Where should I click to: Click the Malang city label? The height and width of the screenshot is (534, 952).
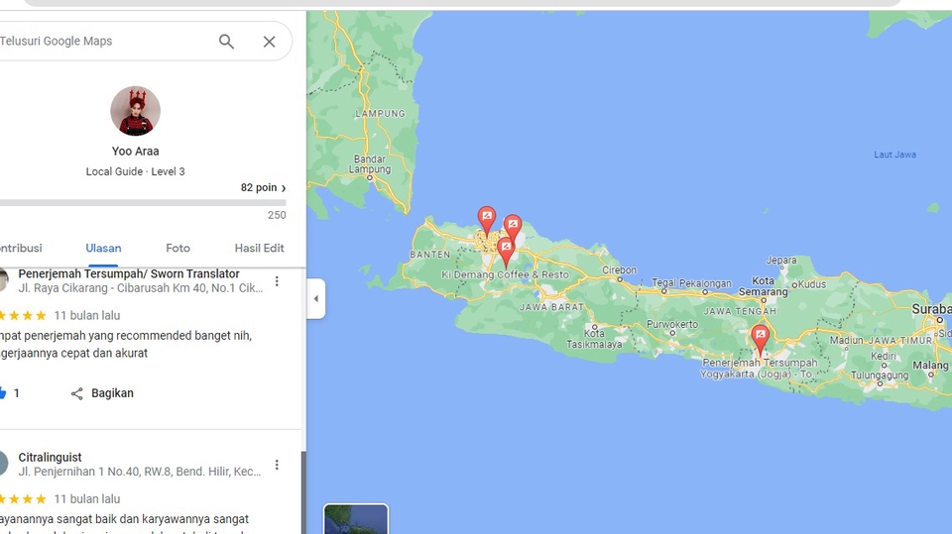point(930,366)
